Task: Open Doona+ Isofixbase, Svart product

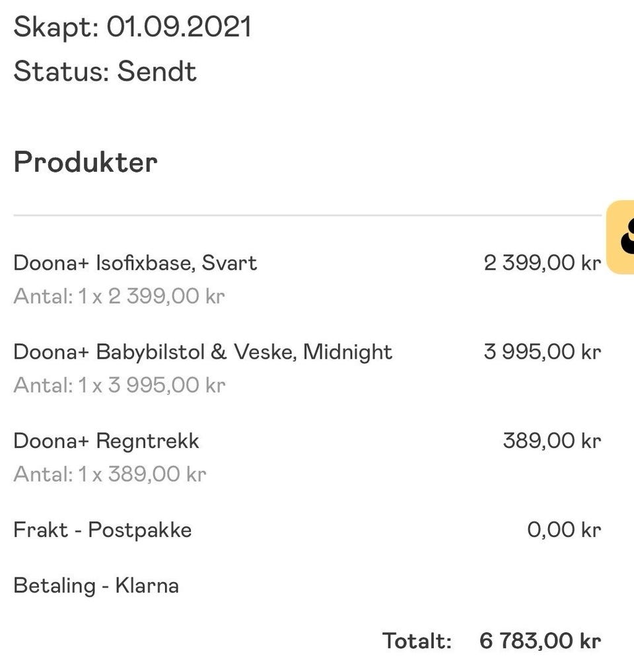Action: tap(135, 263)
